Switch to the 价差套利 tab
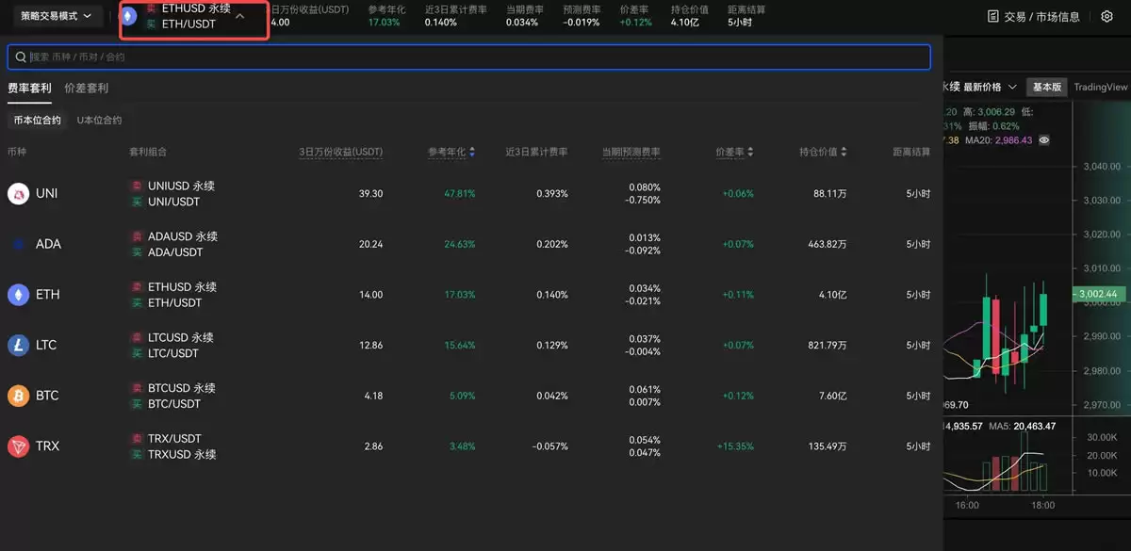Screen dimensions: 1131x551 85,88
